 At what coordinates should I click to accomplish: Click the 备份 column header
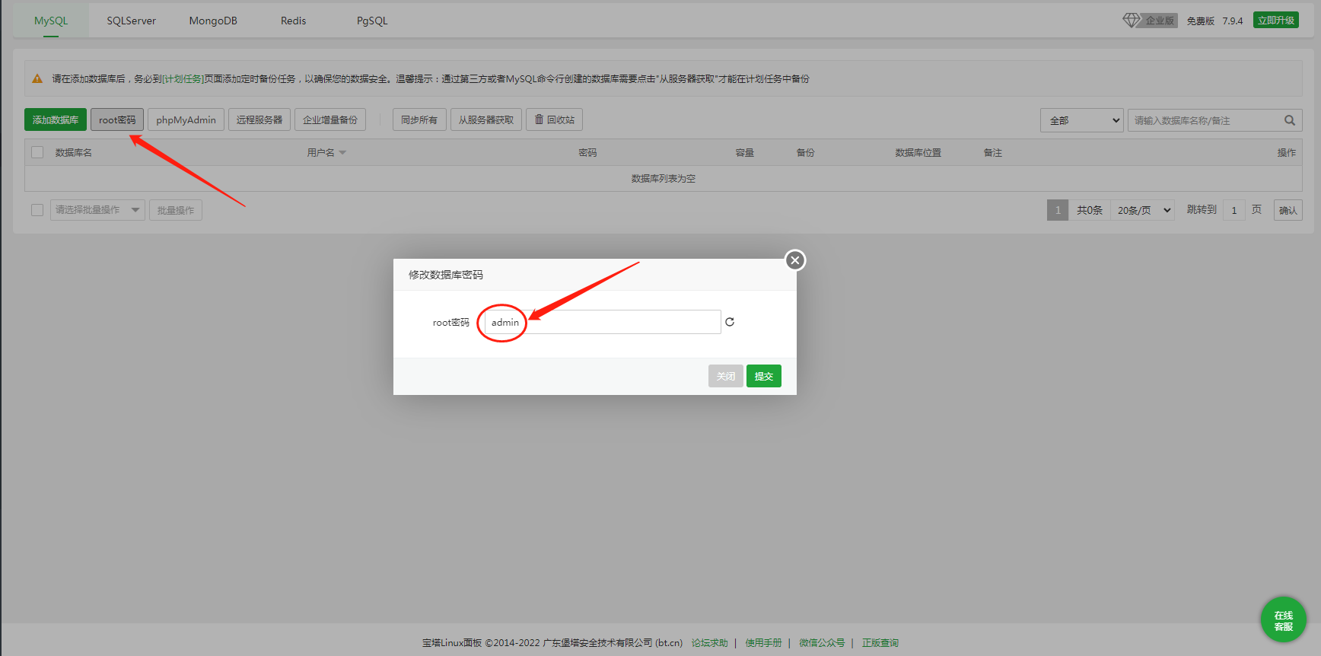click(806, 153)
